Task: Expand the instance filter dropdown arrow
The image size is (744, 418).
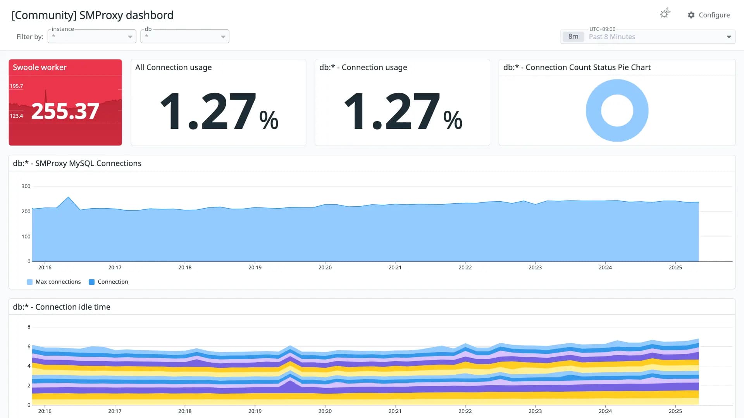Action: tap(130, 37)
